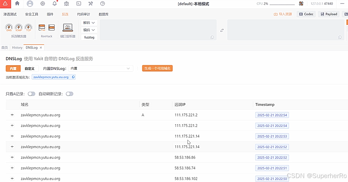Open settings gear icon in title bar
348x182 pixels.
[x=43, y=4]
